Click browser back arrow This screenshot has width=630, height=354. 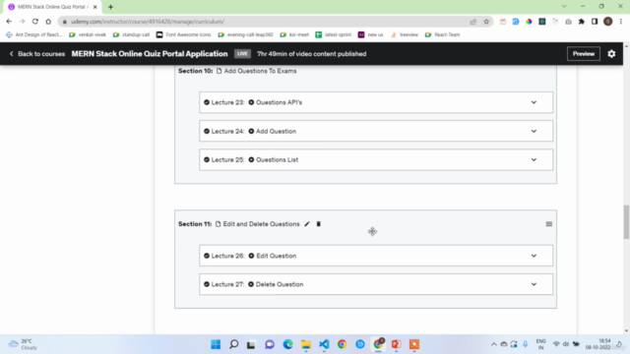coord(9,22)
